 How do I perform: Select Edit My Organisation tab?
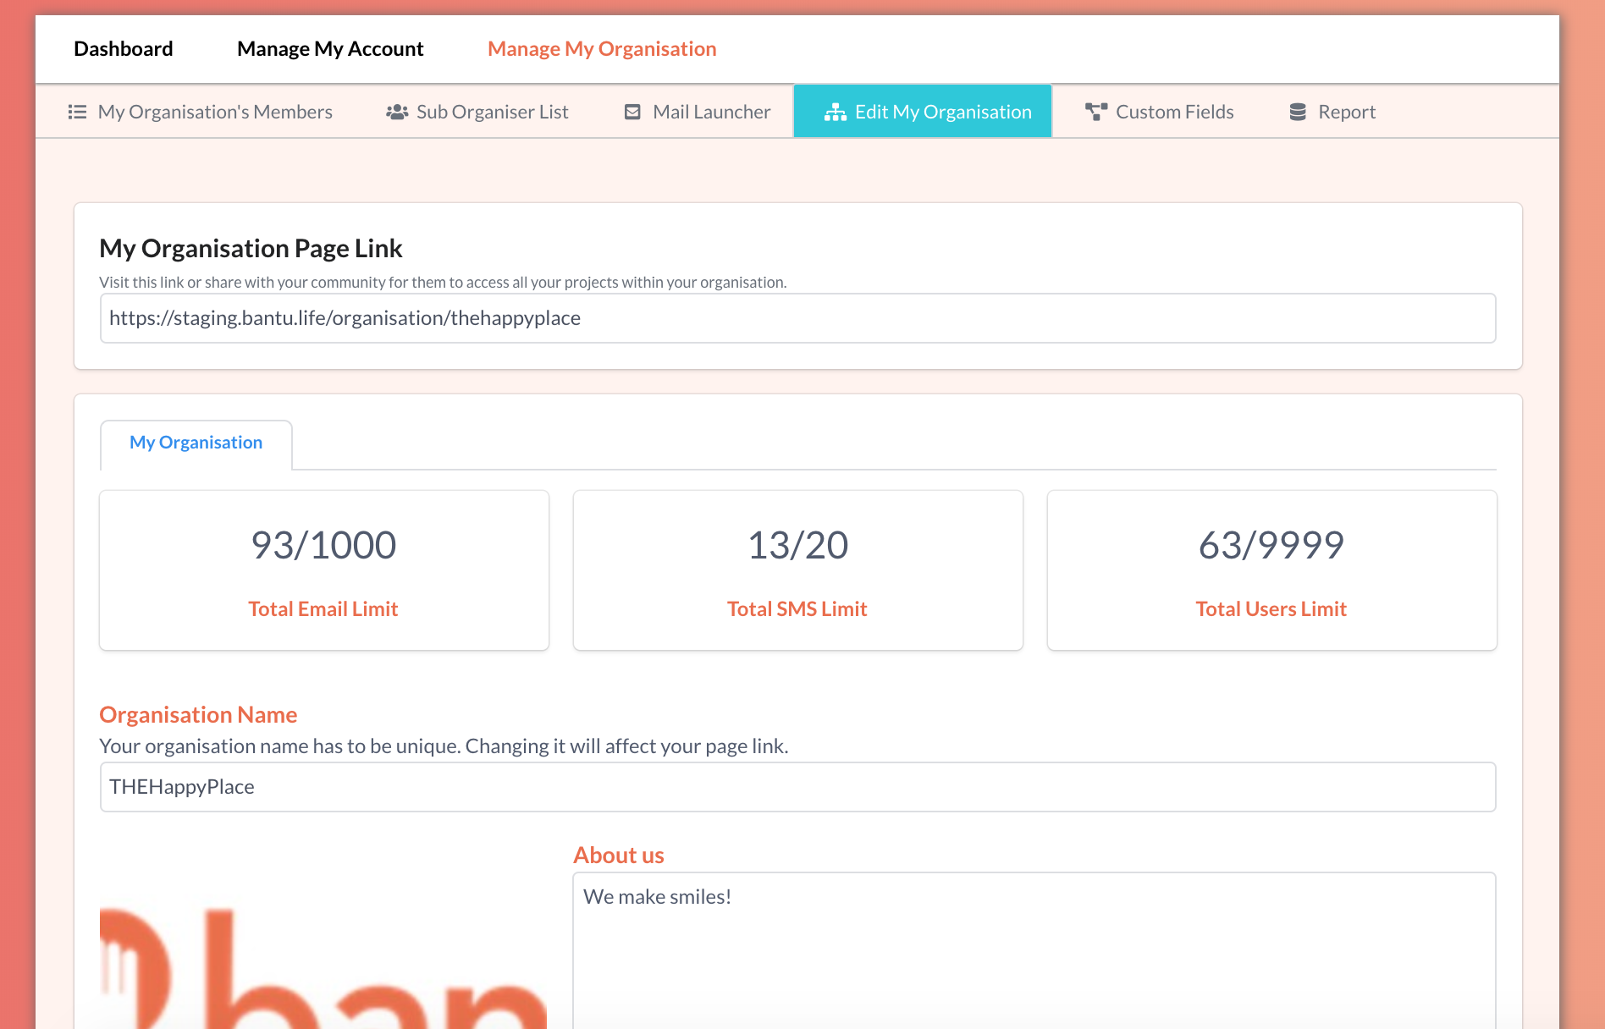[923, 111]
